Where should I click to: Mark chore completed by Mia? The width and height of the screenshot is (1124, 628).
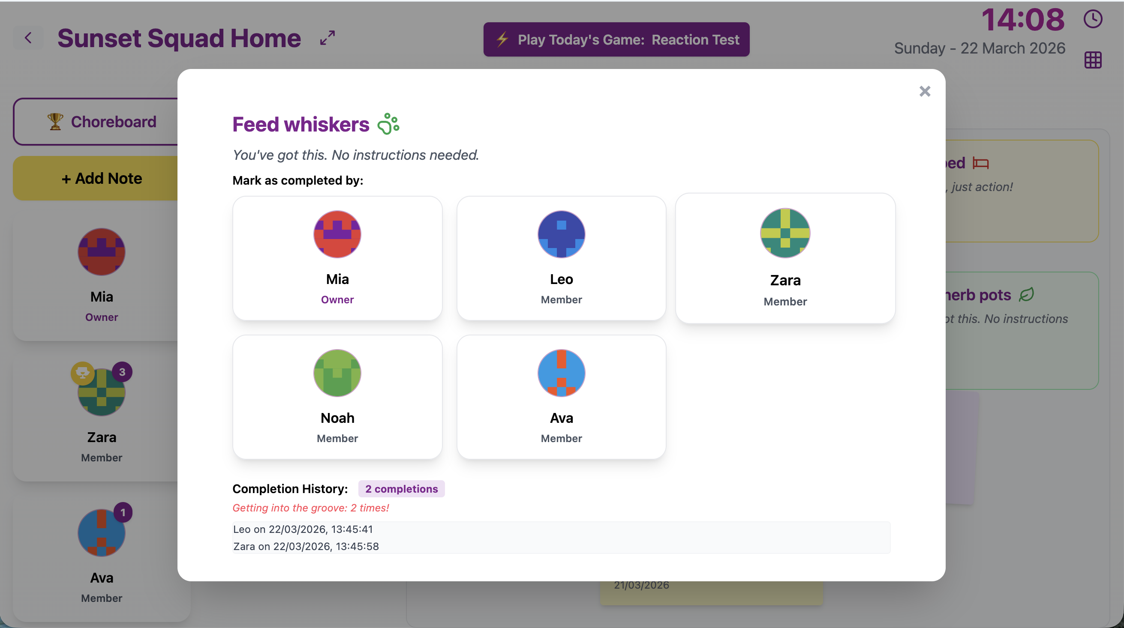coord(337,258)
